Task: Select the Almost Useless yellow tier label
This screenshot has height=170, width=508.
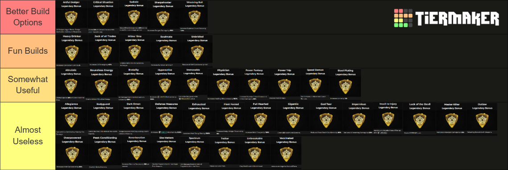Action: [28, 136]
